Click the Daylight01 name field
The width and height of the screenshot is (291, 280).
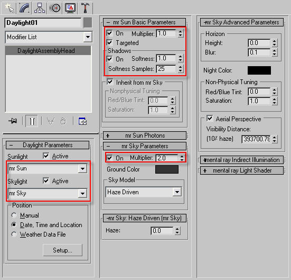43,23
